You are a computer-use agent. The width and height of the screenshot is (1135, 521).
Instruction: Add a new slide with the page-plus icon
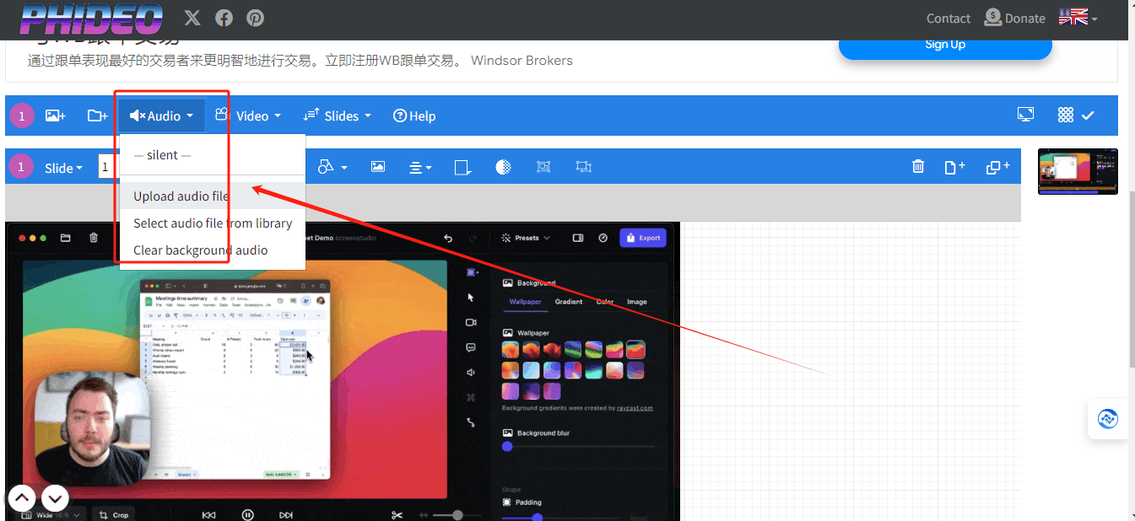point(954,166)
